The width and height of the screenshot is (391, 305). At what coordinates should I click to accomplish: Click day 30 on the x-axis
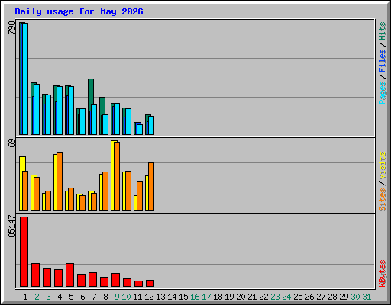[355, 297]
